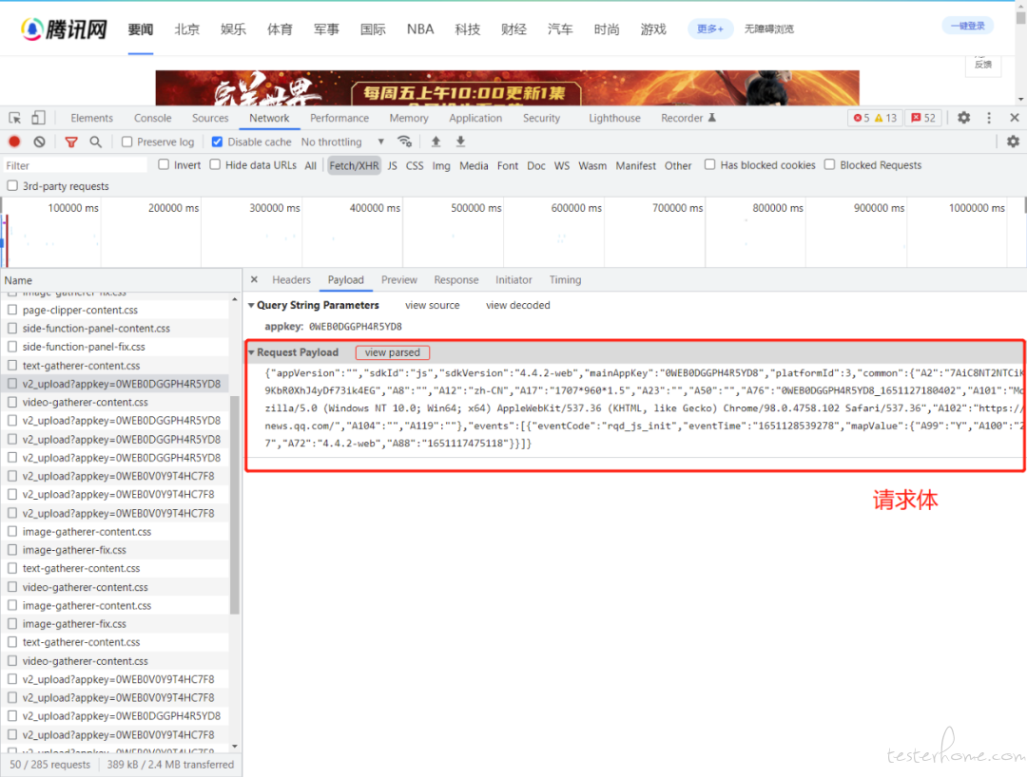The height and width of the screenshot is (777, 1027).
Task: Collapse the Request Payload section
Action: tap(251, 352)
